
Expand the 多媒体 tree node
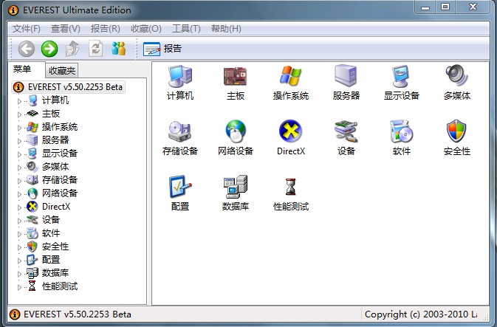(19, 168)
